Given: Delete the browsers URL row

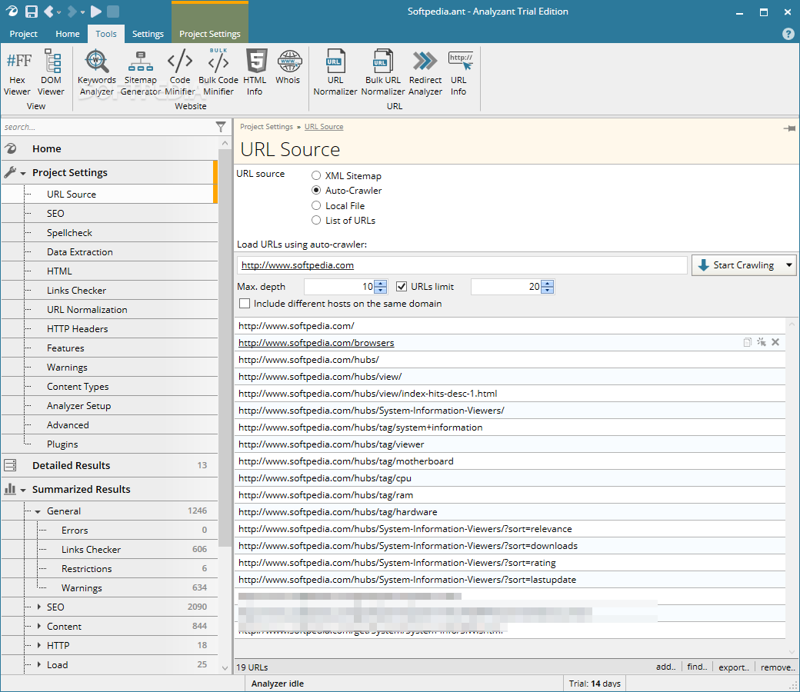Looking at the screenshot, I should click(x=775, y=342).
